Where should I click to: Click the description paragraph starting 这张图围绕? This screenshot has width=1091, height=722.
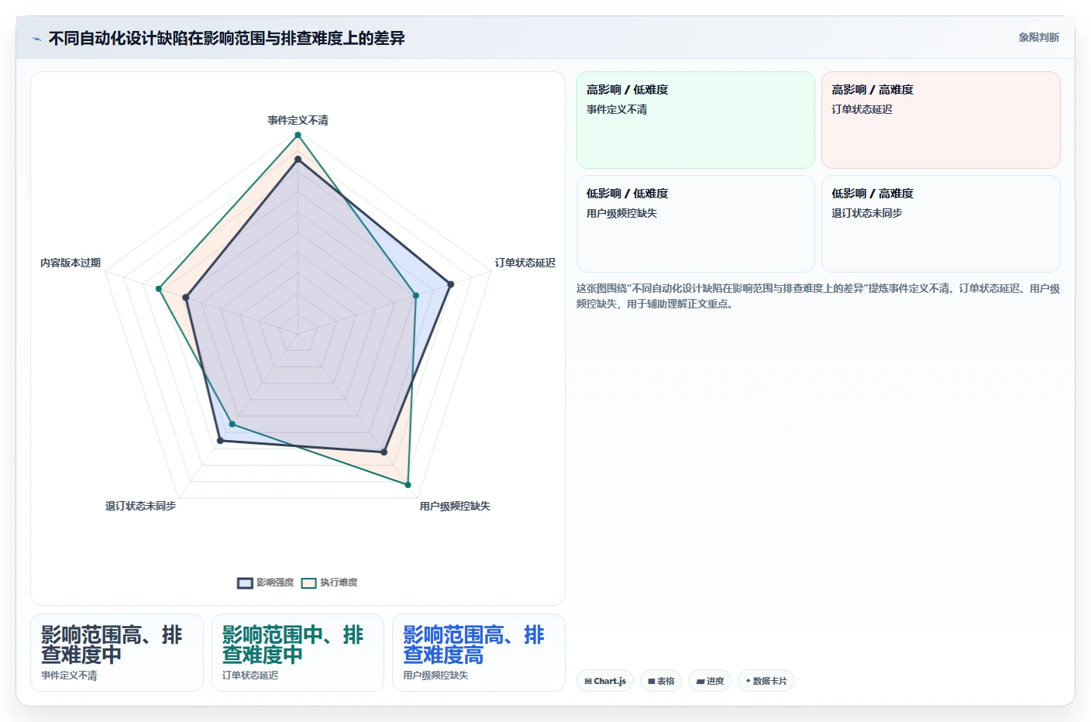[x=818, y=296]
